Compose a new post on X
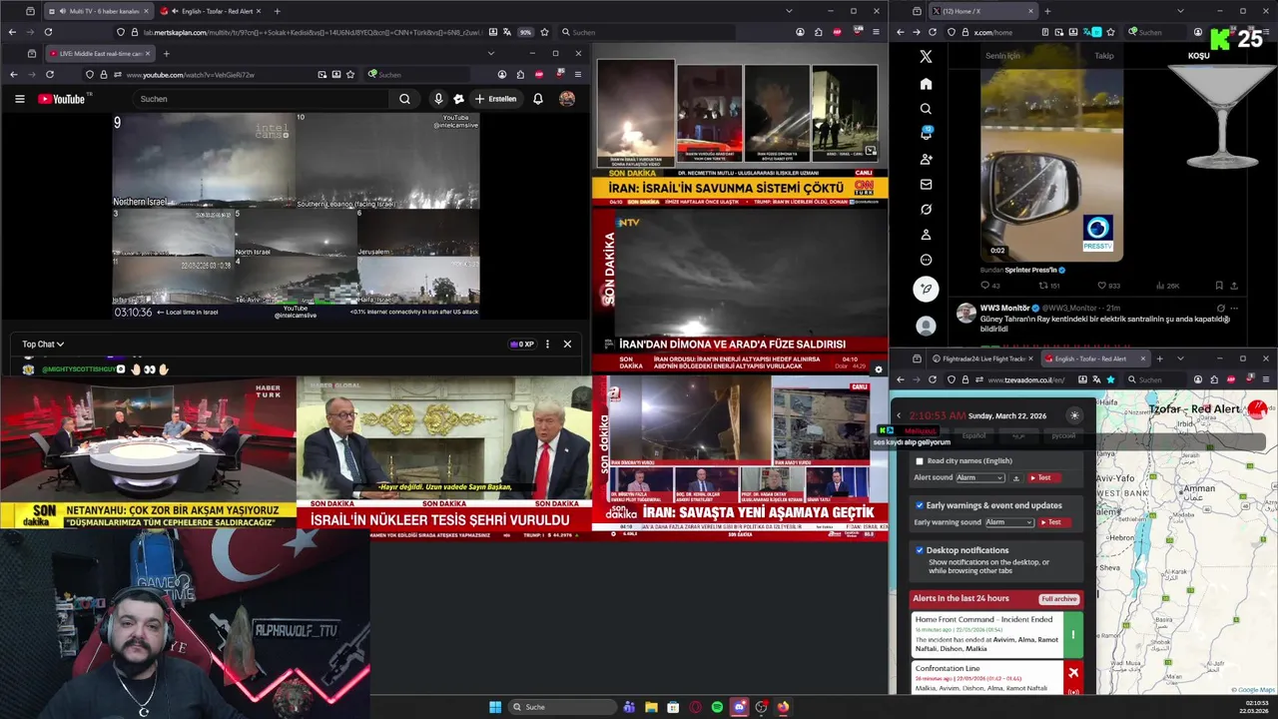Image resolution: width=1278 pixels, height=719 pixels. click(x=926, y=289)
